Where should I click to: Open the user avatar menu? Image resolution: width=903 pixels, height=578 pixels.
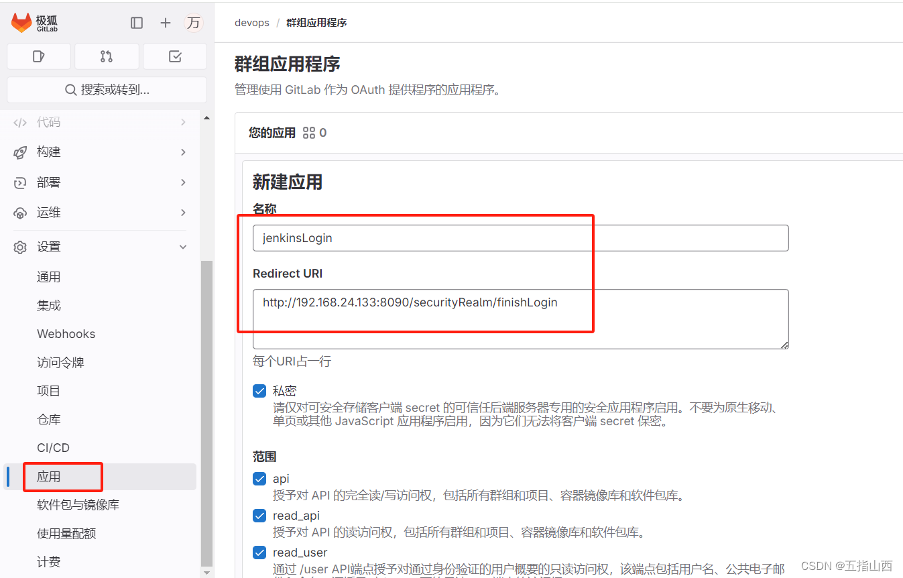tap(194, 23)
